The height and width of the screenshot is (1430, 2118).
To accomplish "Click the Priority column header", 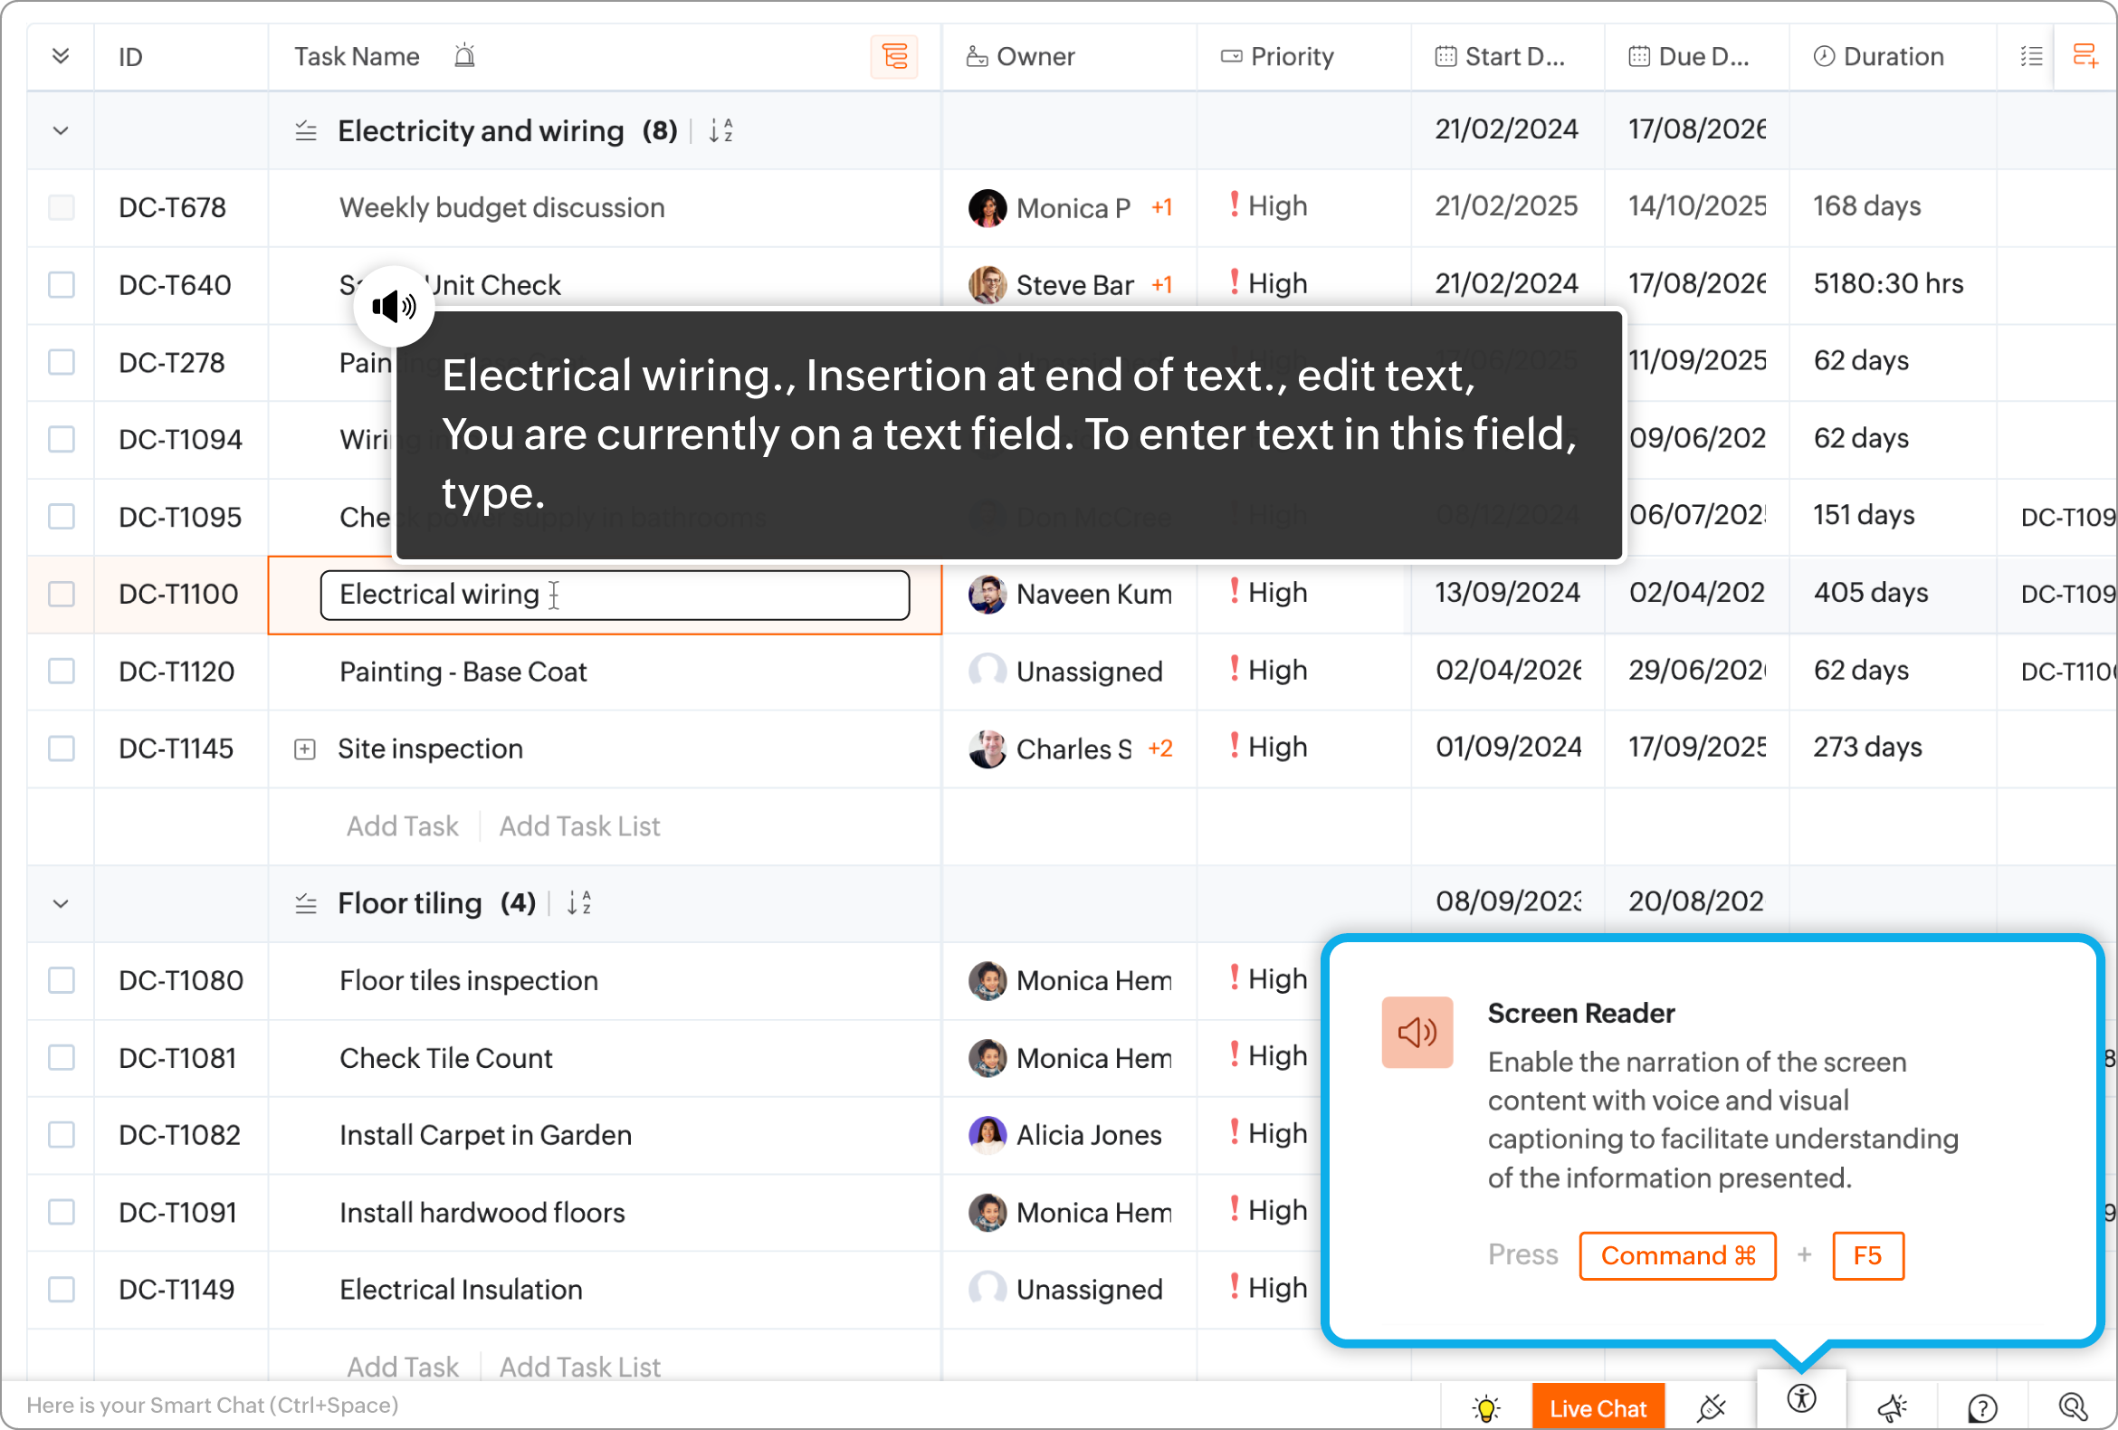I will coord(1291,56).
